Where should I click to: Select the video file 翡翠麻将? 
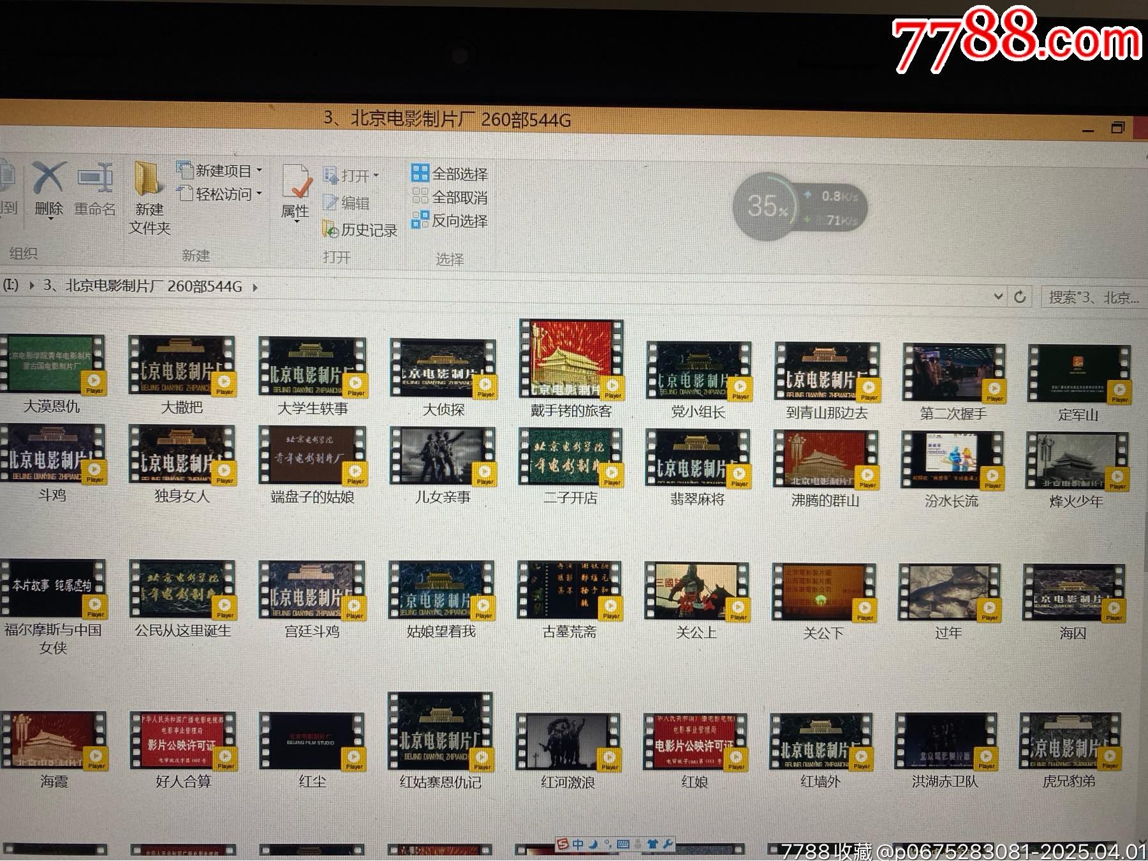pos(698,468)
